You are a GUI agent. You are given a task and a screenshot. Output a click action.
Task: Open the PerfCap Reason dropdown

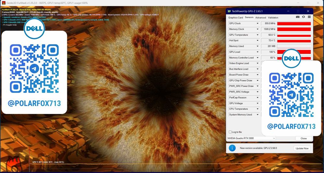pos(258,97)
